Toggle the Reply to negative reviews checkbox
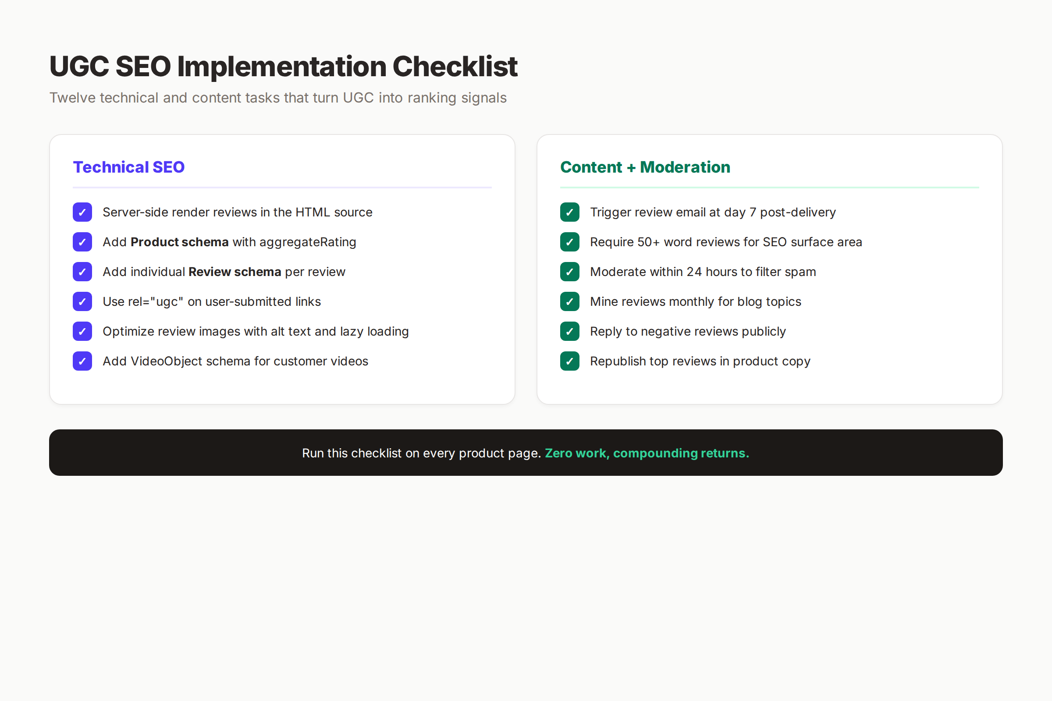The width and height of the screenshot is (1052, 701). pos(570,331)
